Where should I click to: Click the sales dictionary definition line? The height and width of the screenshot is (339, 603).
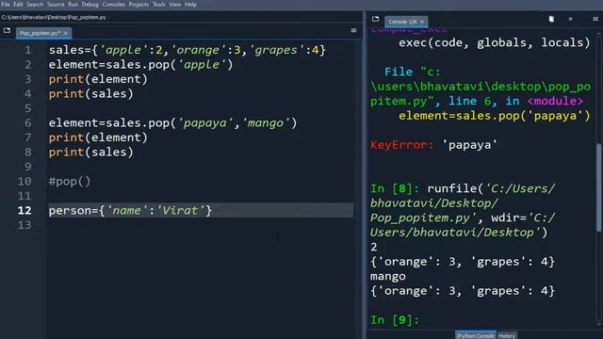(x=187, y=50)
